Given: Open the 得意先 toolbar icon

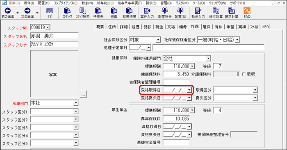Looking at the screenshot, I should [98, 13].
